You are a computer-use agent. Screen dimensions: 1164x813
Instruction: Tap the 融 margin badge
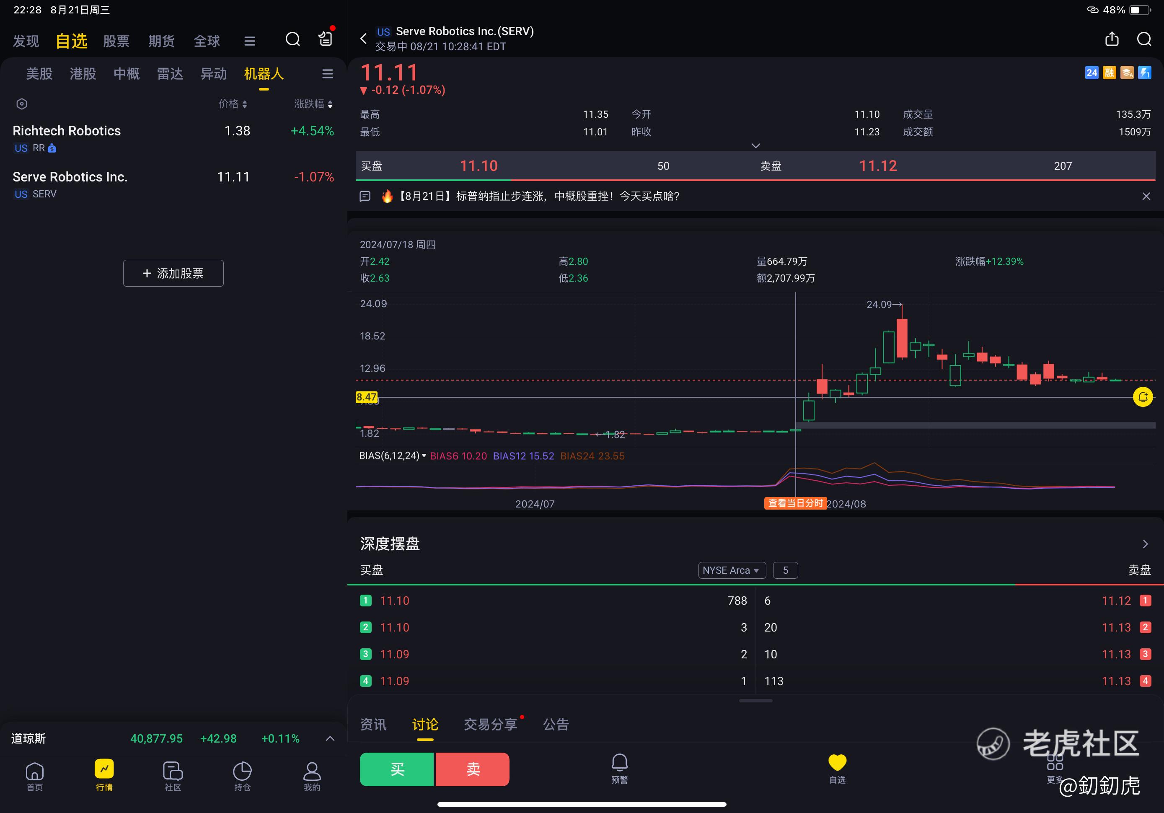click(x=1109, y=72)
